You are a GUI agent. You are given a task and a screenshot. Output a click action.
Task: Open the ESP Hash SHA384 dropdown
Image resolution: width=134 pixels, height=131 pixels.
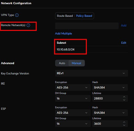pos(110,113)
